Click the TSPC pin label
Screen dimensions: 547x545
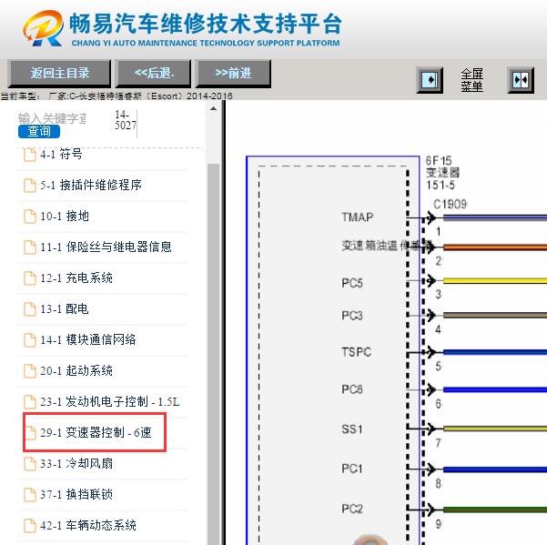point(356,352)
